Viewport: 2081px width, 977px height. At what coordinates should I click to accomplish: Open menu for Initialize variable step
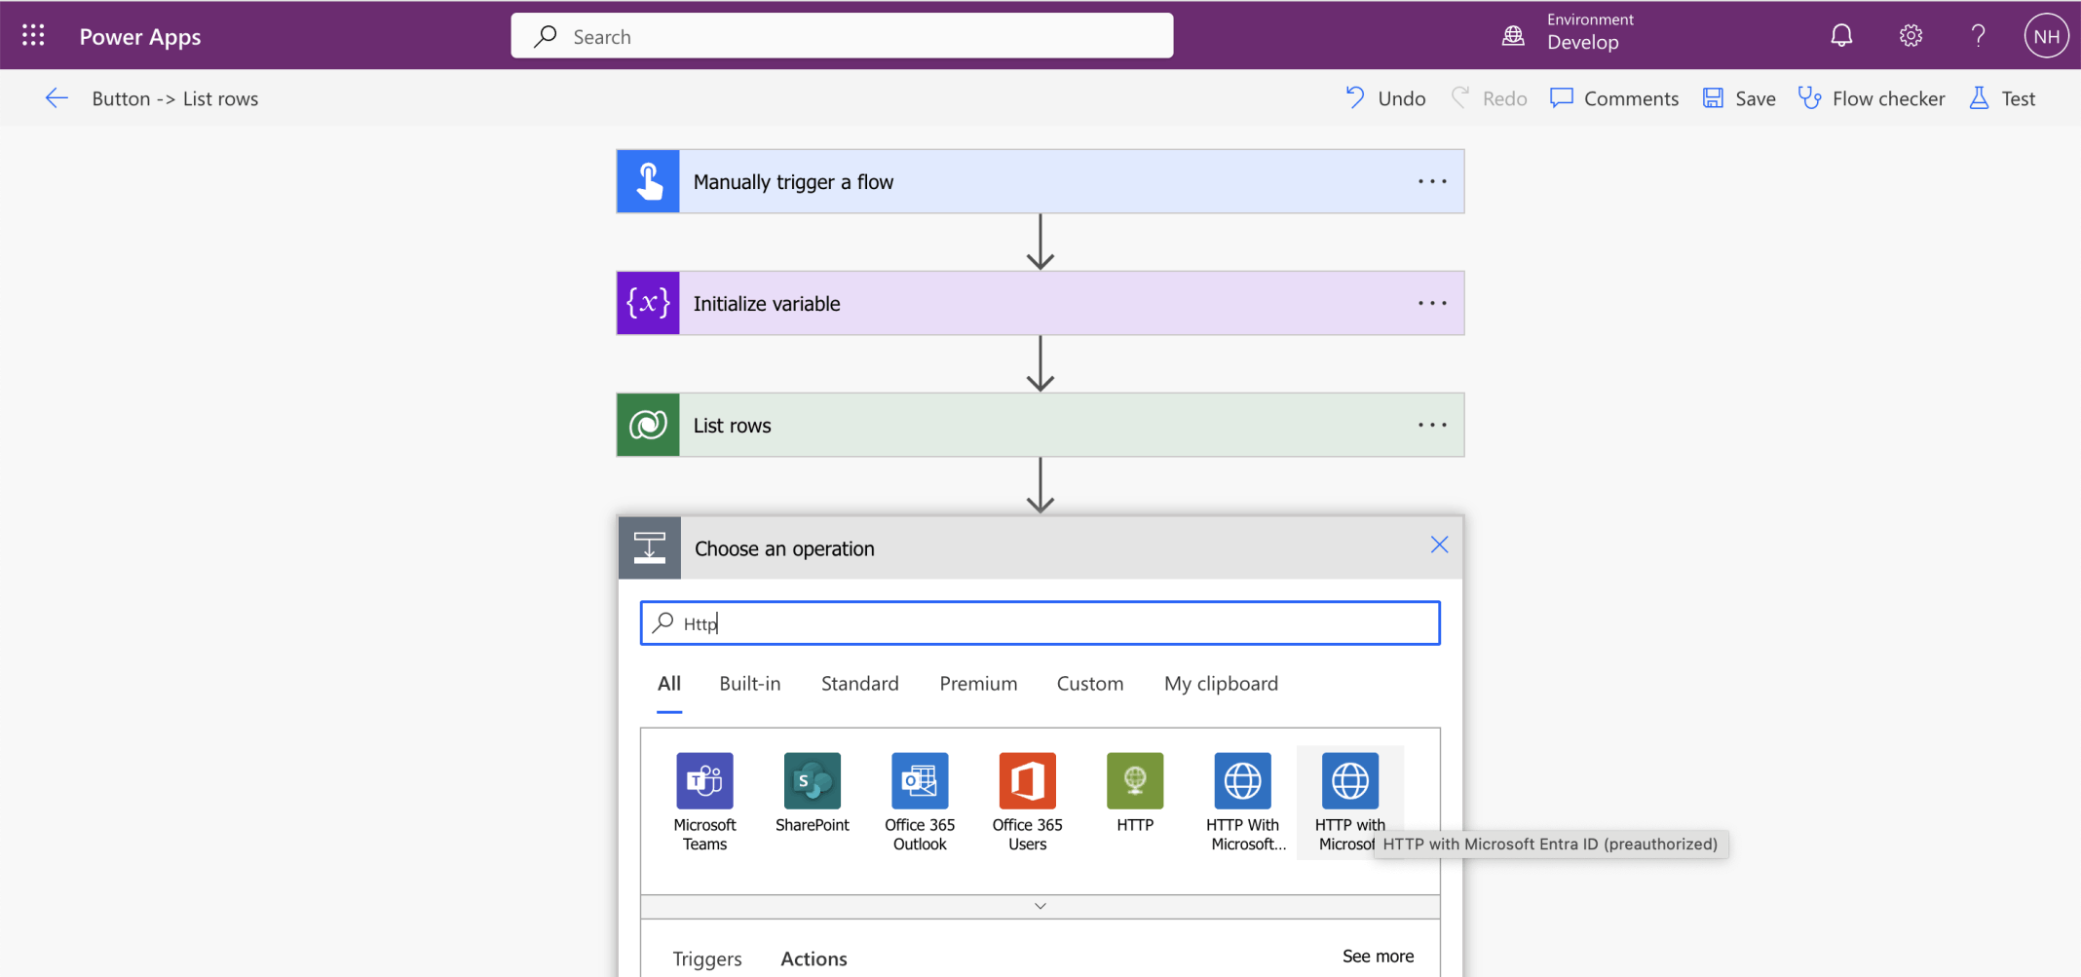click(1432, 303)
